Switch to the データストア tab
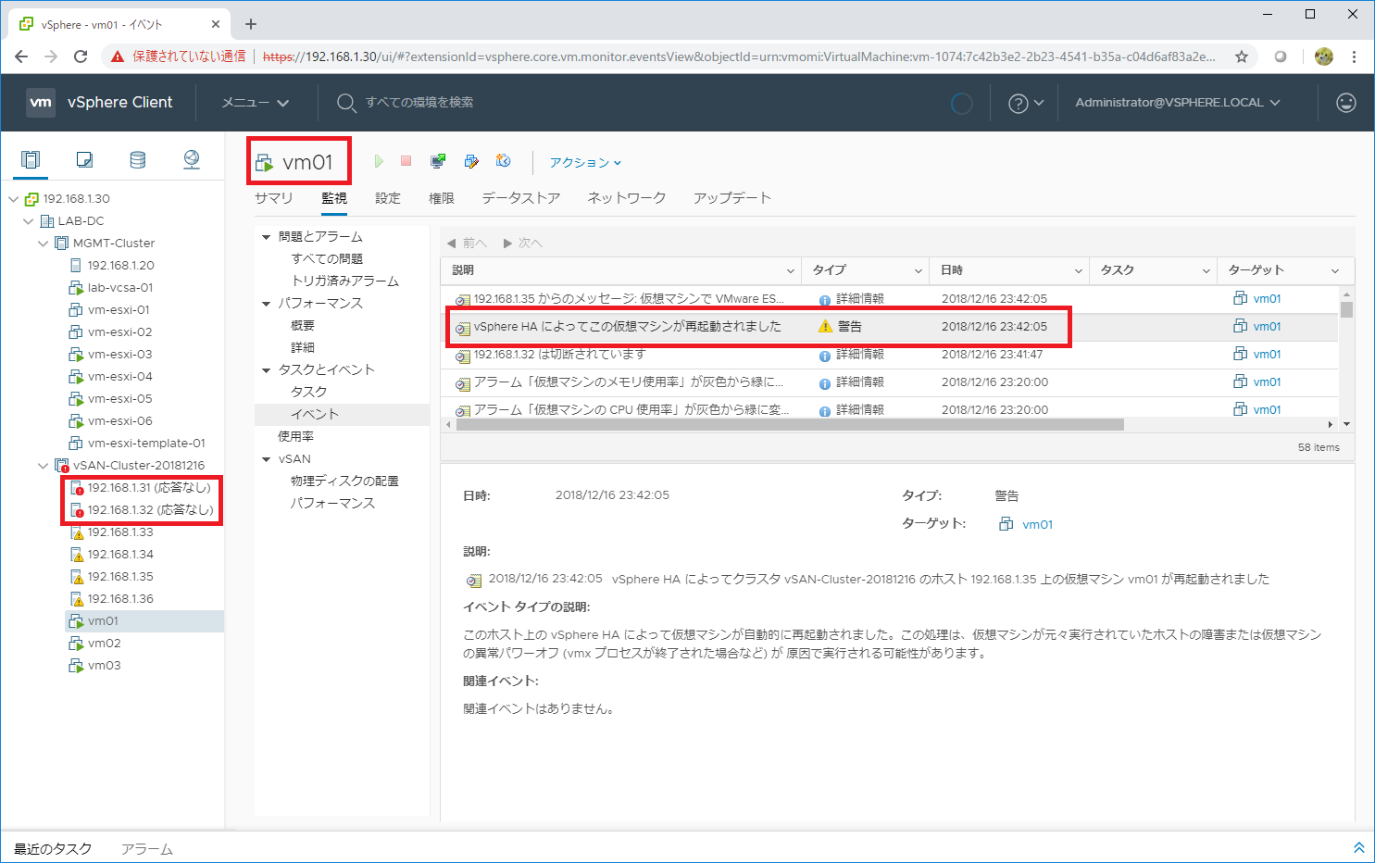 (x=521, y=198)
